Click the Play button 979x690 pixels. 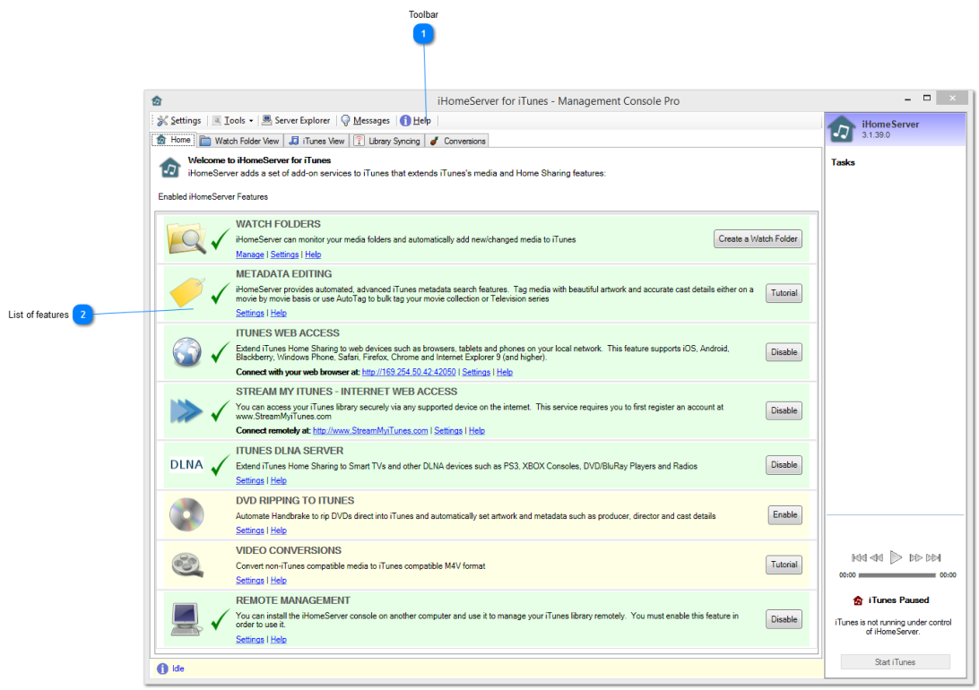click(896, 557)
